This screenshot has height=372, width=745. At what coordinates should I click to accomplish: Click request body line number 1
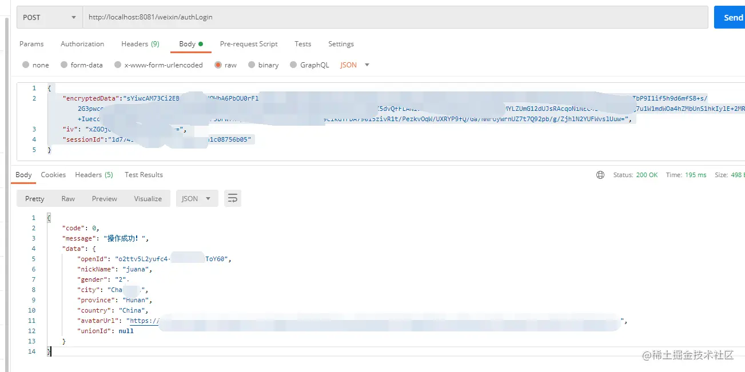[x=34, y=88]
